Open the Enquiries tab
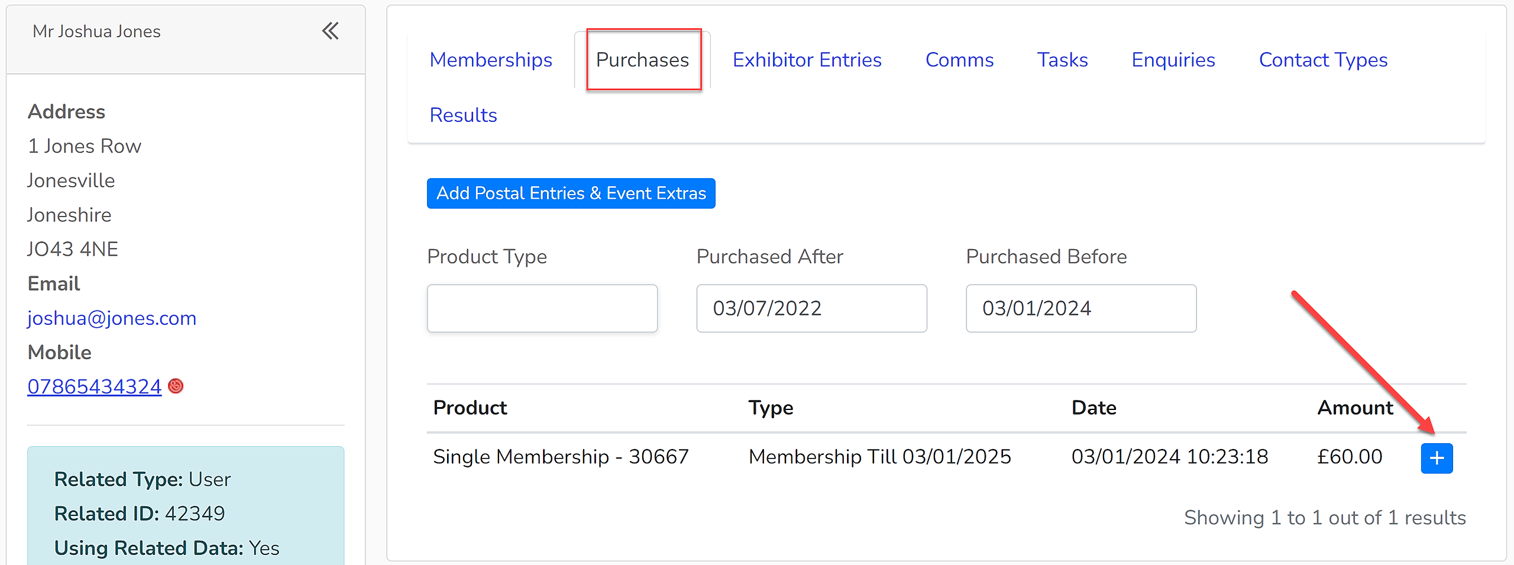1514x565 pixels. [1173, 60]
